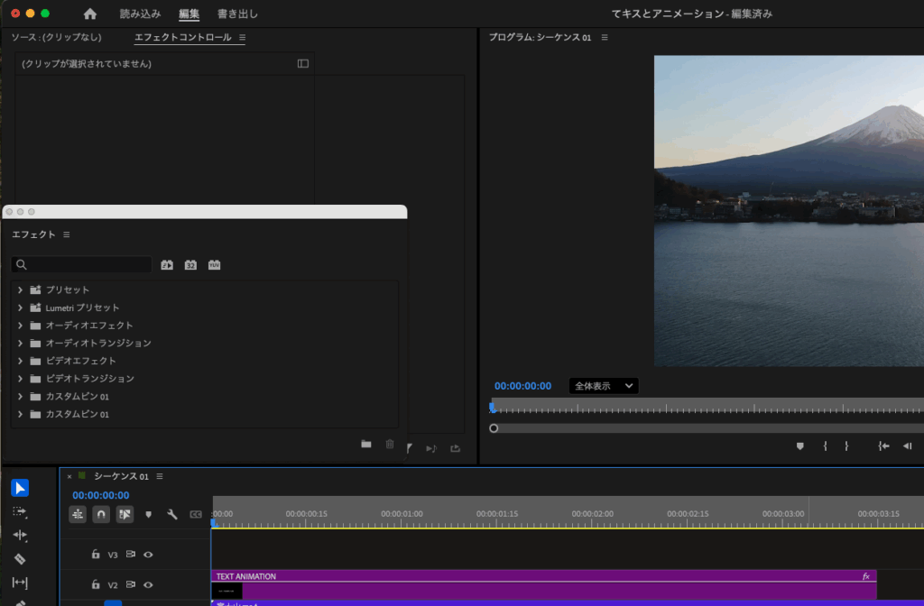Click the Home icon in top bar
This screenshot has height=606, width=924.
tap(89, 14)
